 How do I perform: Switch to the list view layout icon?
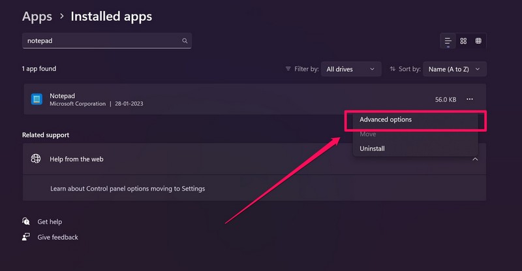click(448, 40)
